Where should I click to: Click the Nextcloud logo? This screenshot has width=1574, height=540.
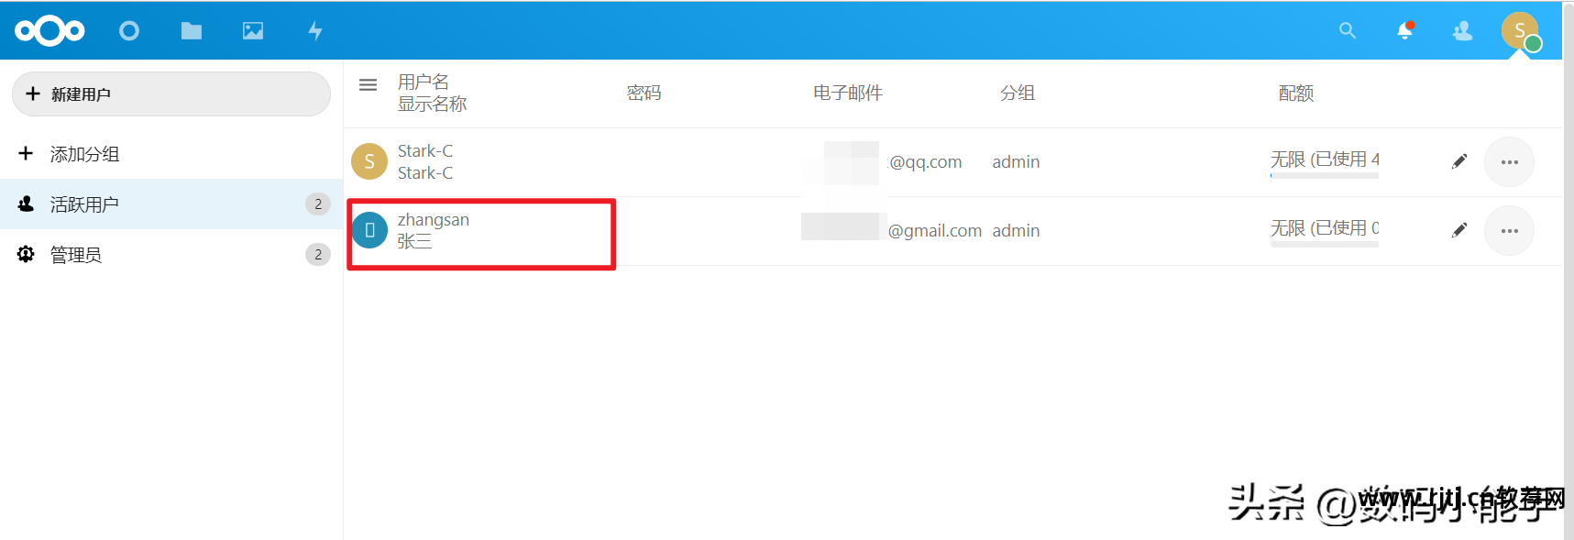(x=50, y=31)
